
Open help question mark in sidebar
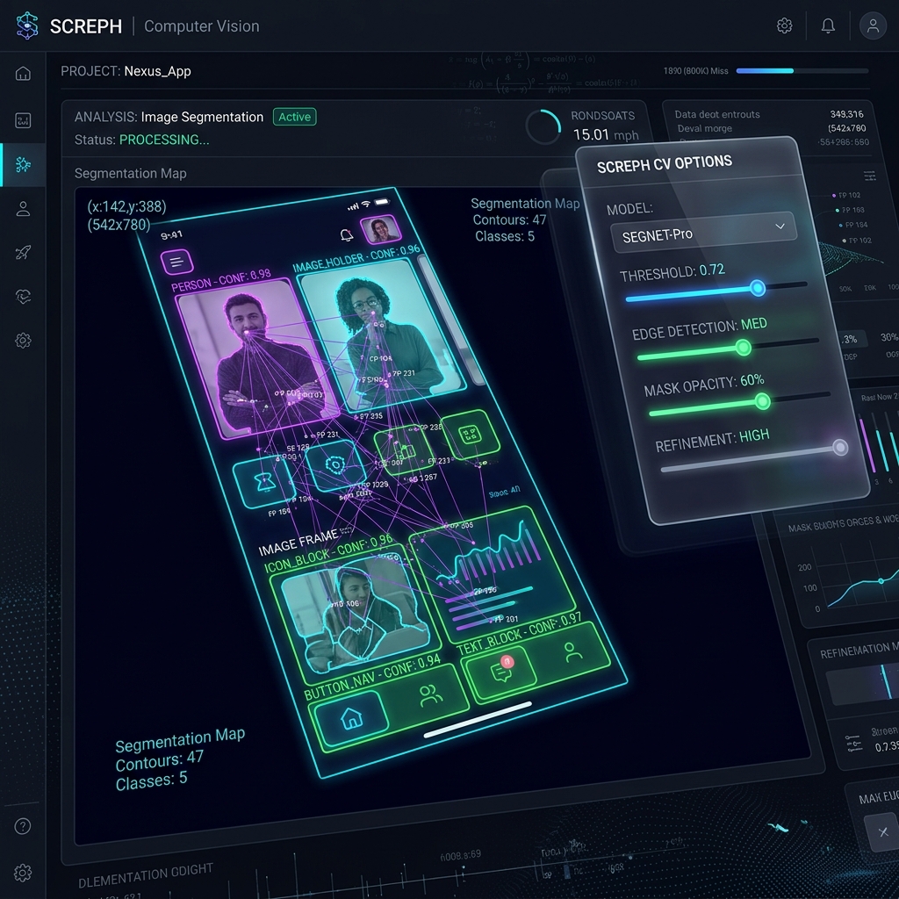(23, 826)
